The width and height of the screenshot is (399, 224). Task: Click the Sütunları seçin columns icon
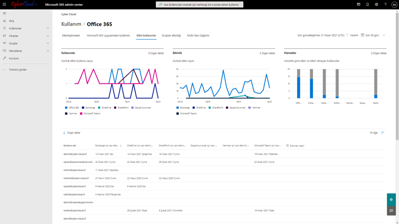pyautogui.click(x=287, y=145)
